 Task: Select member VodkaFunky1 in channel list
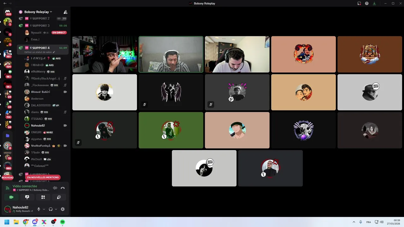tap(46, 146)
